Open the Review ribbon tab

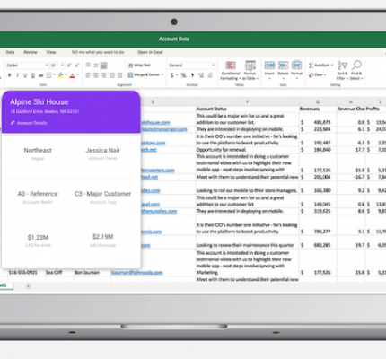click(x=31, y=52)
